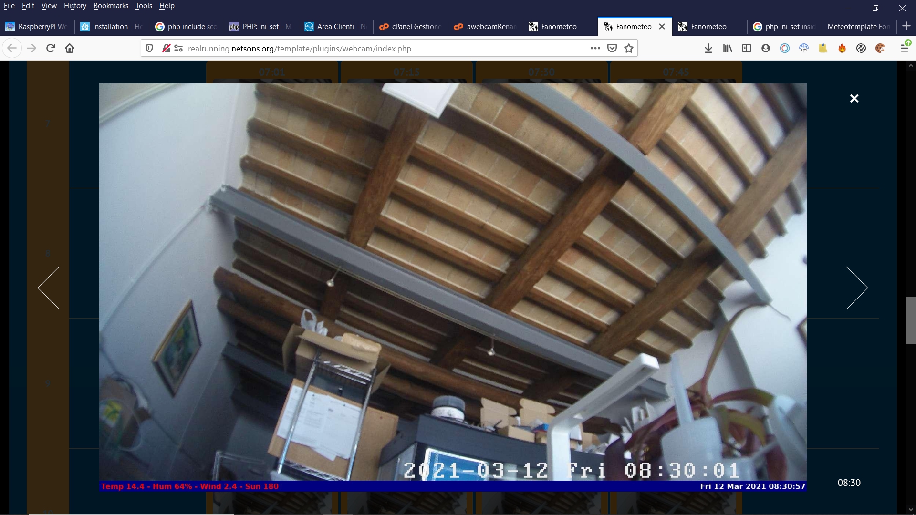The width and height of the screenshot is (916, 515).
Task: Open the Library bookmarks icon
Action: coord(728,48)
